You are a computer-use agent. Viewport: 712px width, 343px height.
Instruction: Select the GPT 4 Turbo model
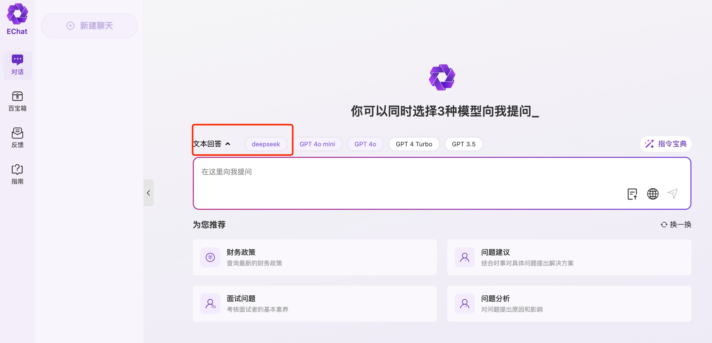coord(414,144)
